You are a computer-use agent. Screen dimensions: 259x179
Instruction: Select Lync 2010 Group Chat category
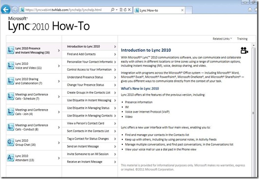click(34, 143)
